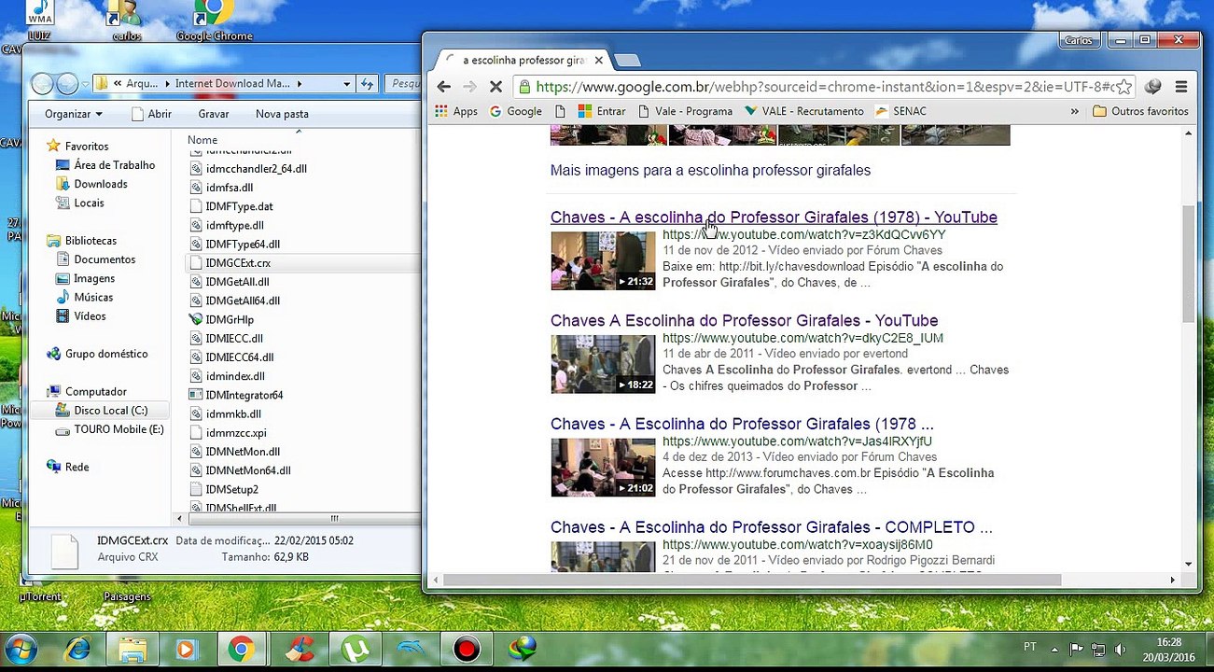The height and width of the screenshot is (672, 1214).
Task: Select the IDMIntegrator64 file
Action: (236, 395)
